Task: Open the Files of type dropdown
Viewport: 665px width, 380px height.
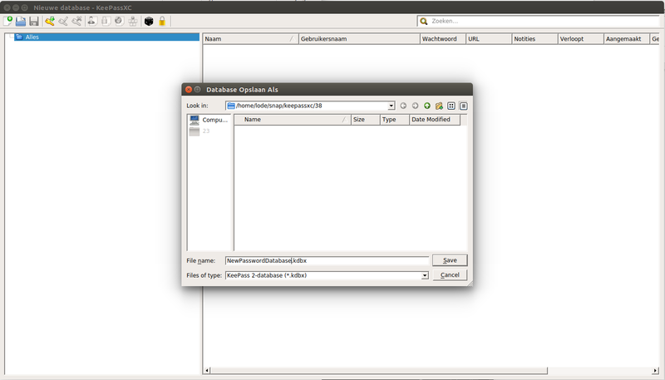Action: coord(424,275)
